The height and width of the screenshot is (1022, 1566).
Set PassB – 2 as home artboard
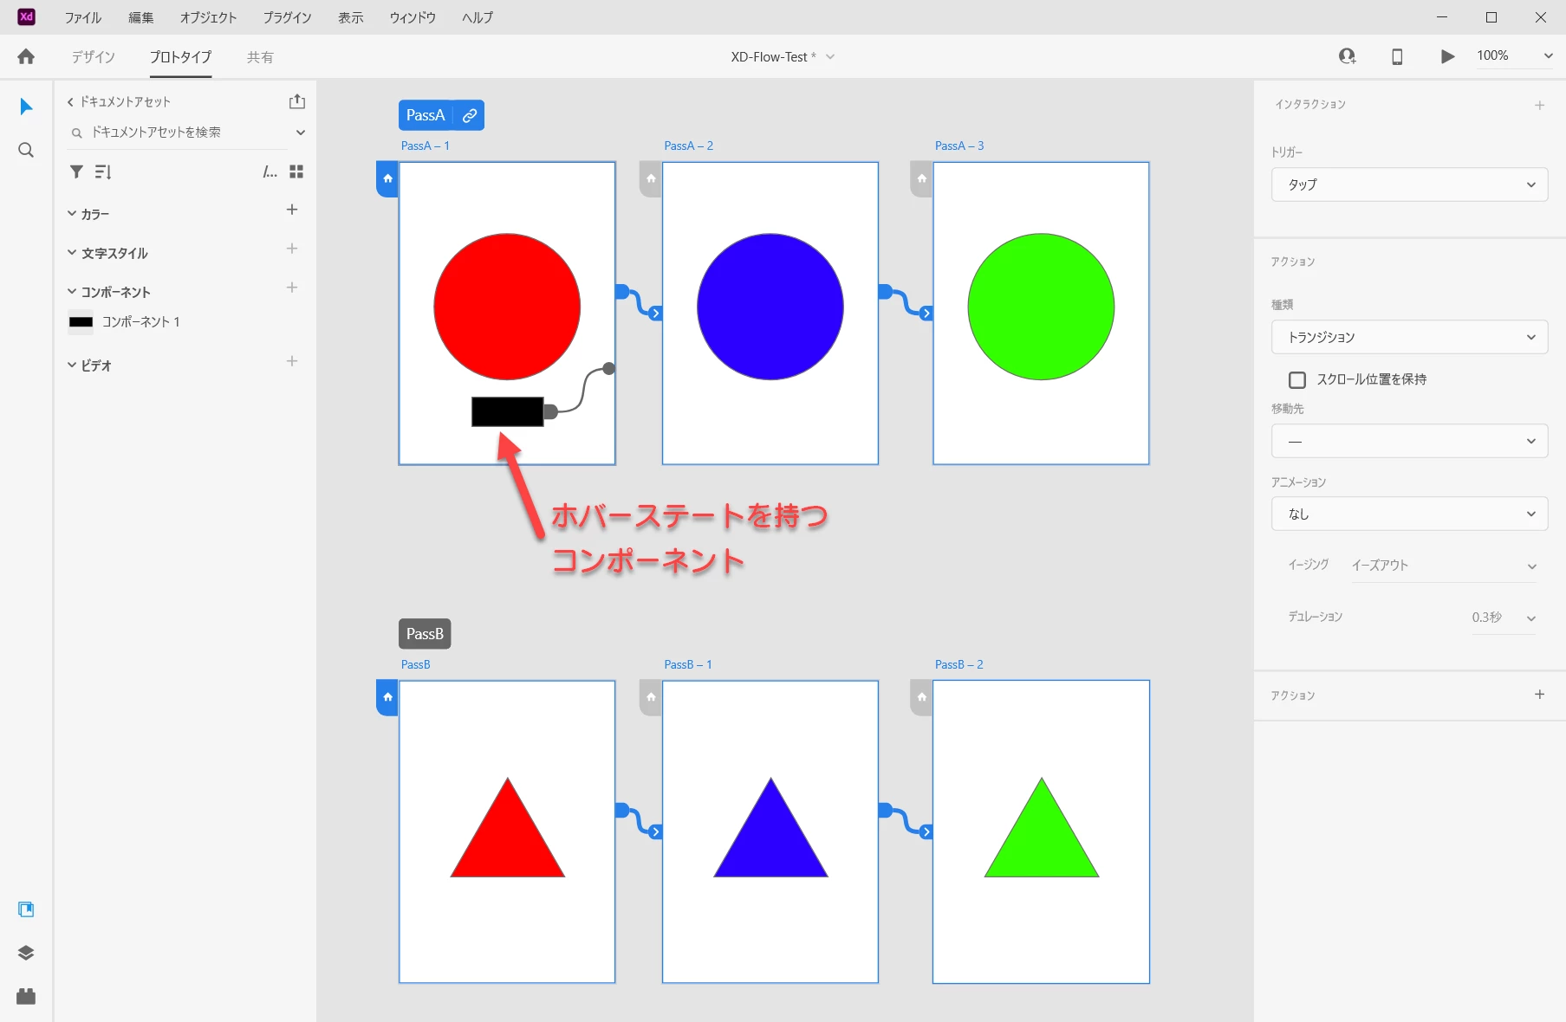point(921,697)
